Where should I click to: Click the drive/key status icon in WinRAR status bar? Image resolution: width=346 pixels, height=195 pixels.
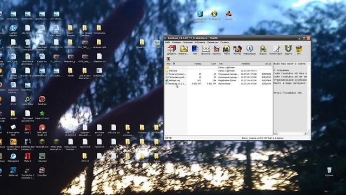(168, 138)
